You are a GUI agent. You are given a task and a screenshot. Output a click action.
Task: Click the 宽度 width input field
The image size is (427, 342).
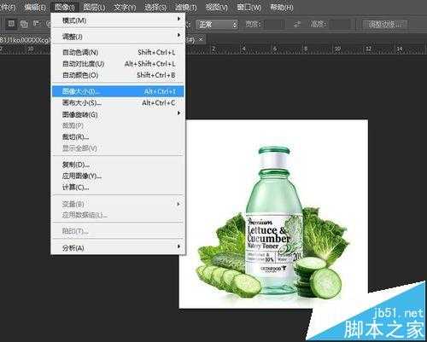pos(273,24)
